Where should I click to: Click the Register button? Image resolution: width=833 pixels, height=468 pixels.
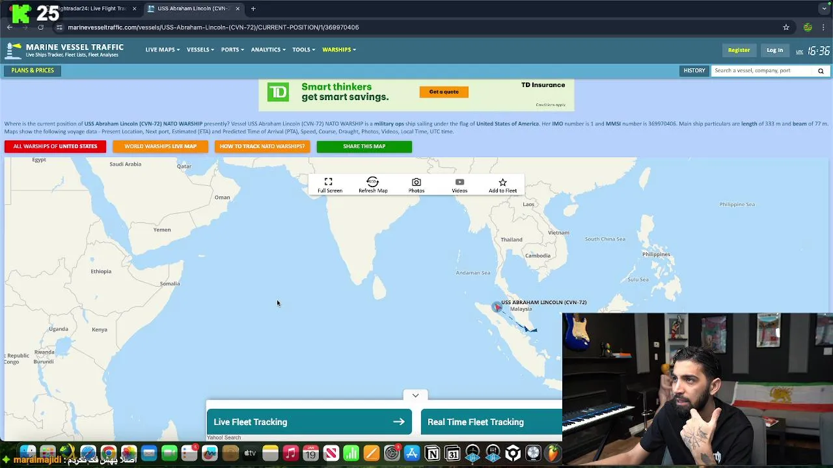(x=739, y=50)
